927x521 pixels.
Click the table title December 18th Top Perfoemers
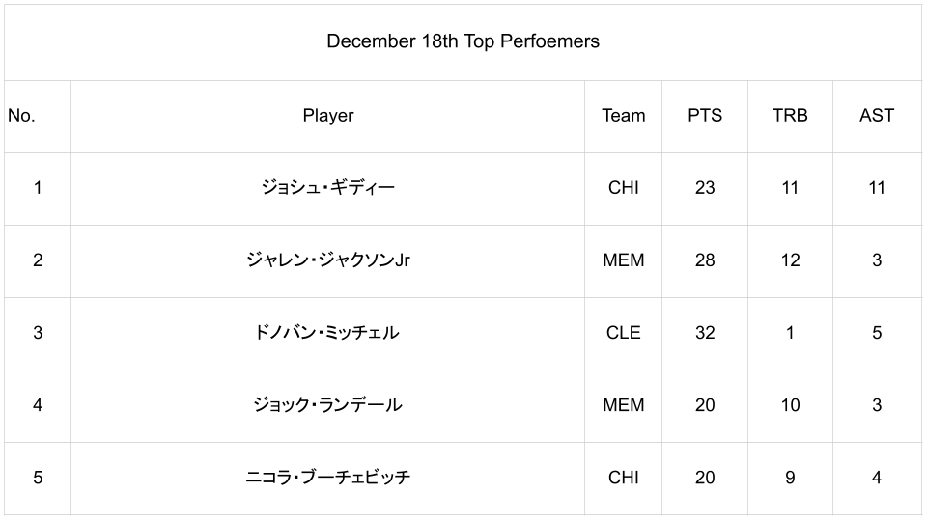pyautogui.click(x=463, y=41)
